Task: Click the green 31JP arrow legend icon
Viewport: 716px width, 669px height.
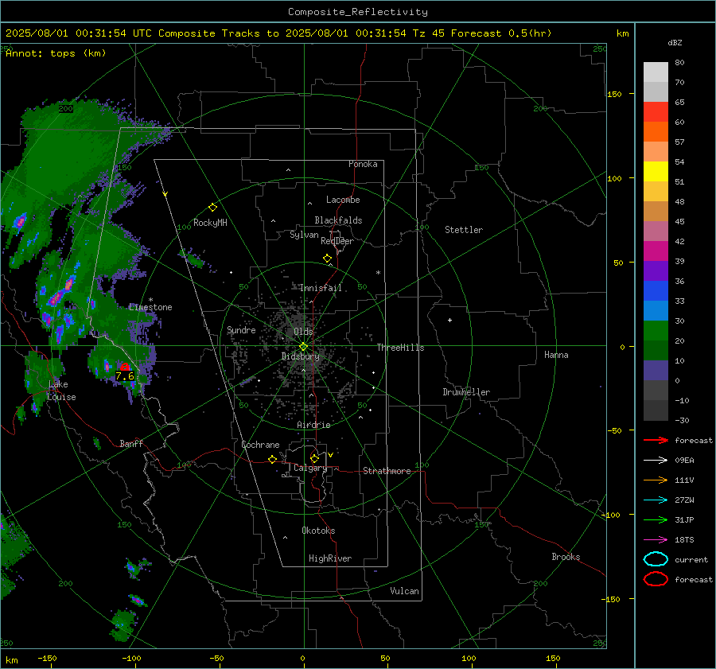Action: [x=656, y=519]
